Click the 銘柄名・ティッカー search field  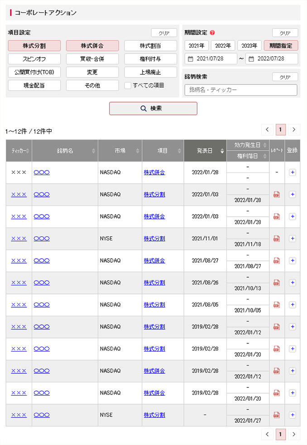(x=241, y=90)
